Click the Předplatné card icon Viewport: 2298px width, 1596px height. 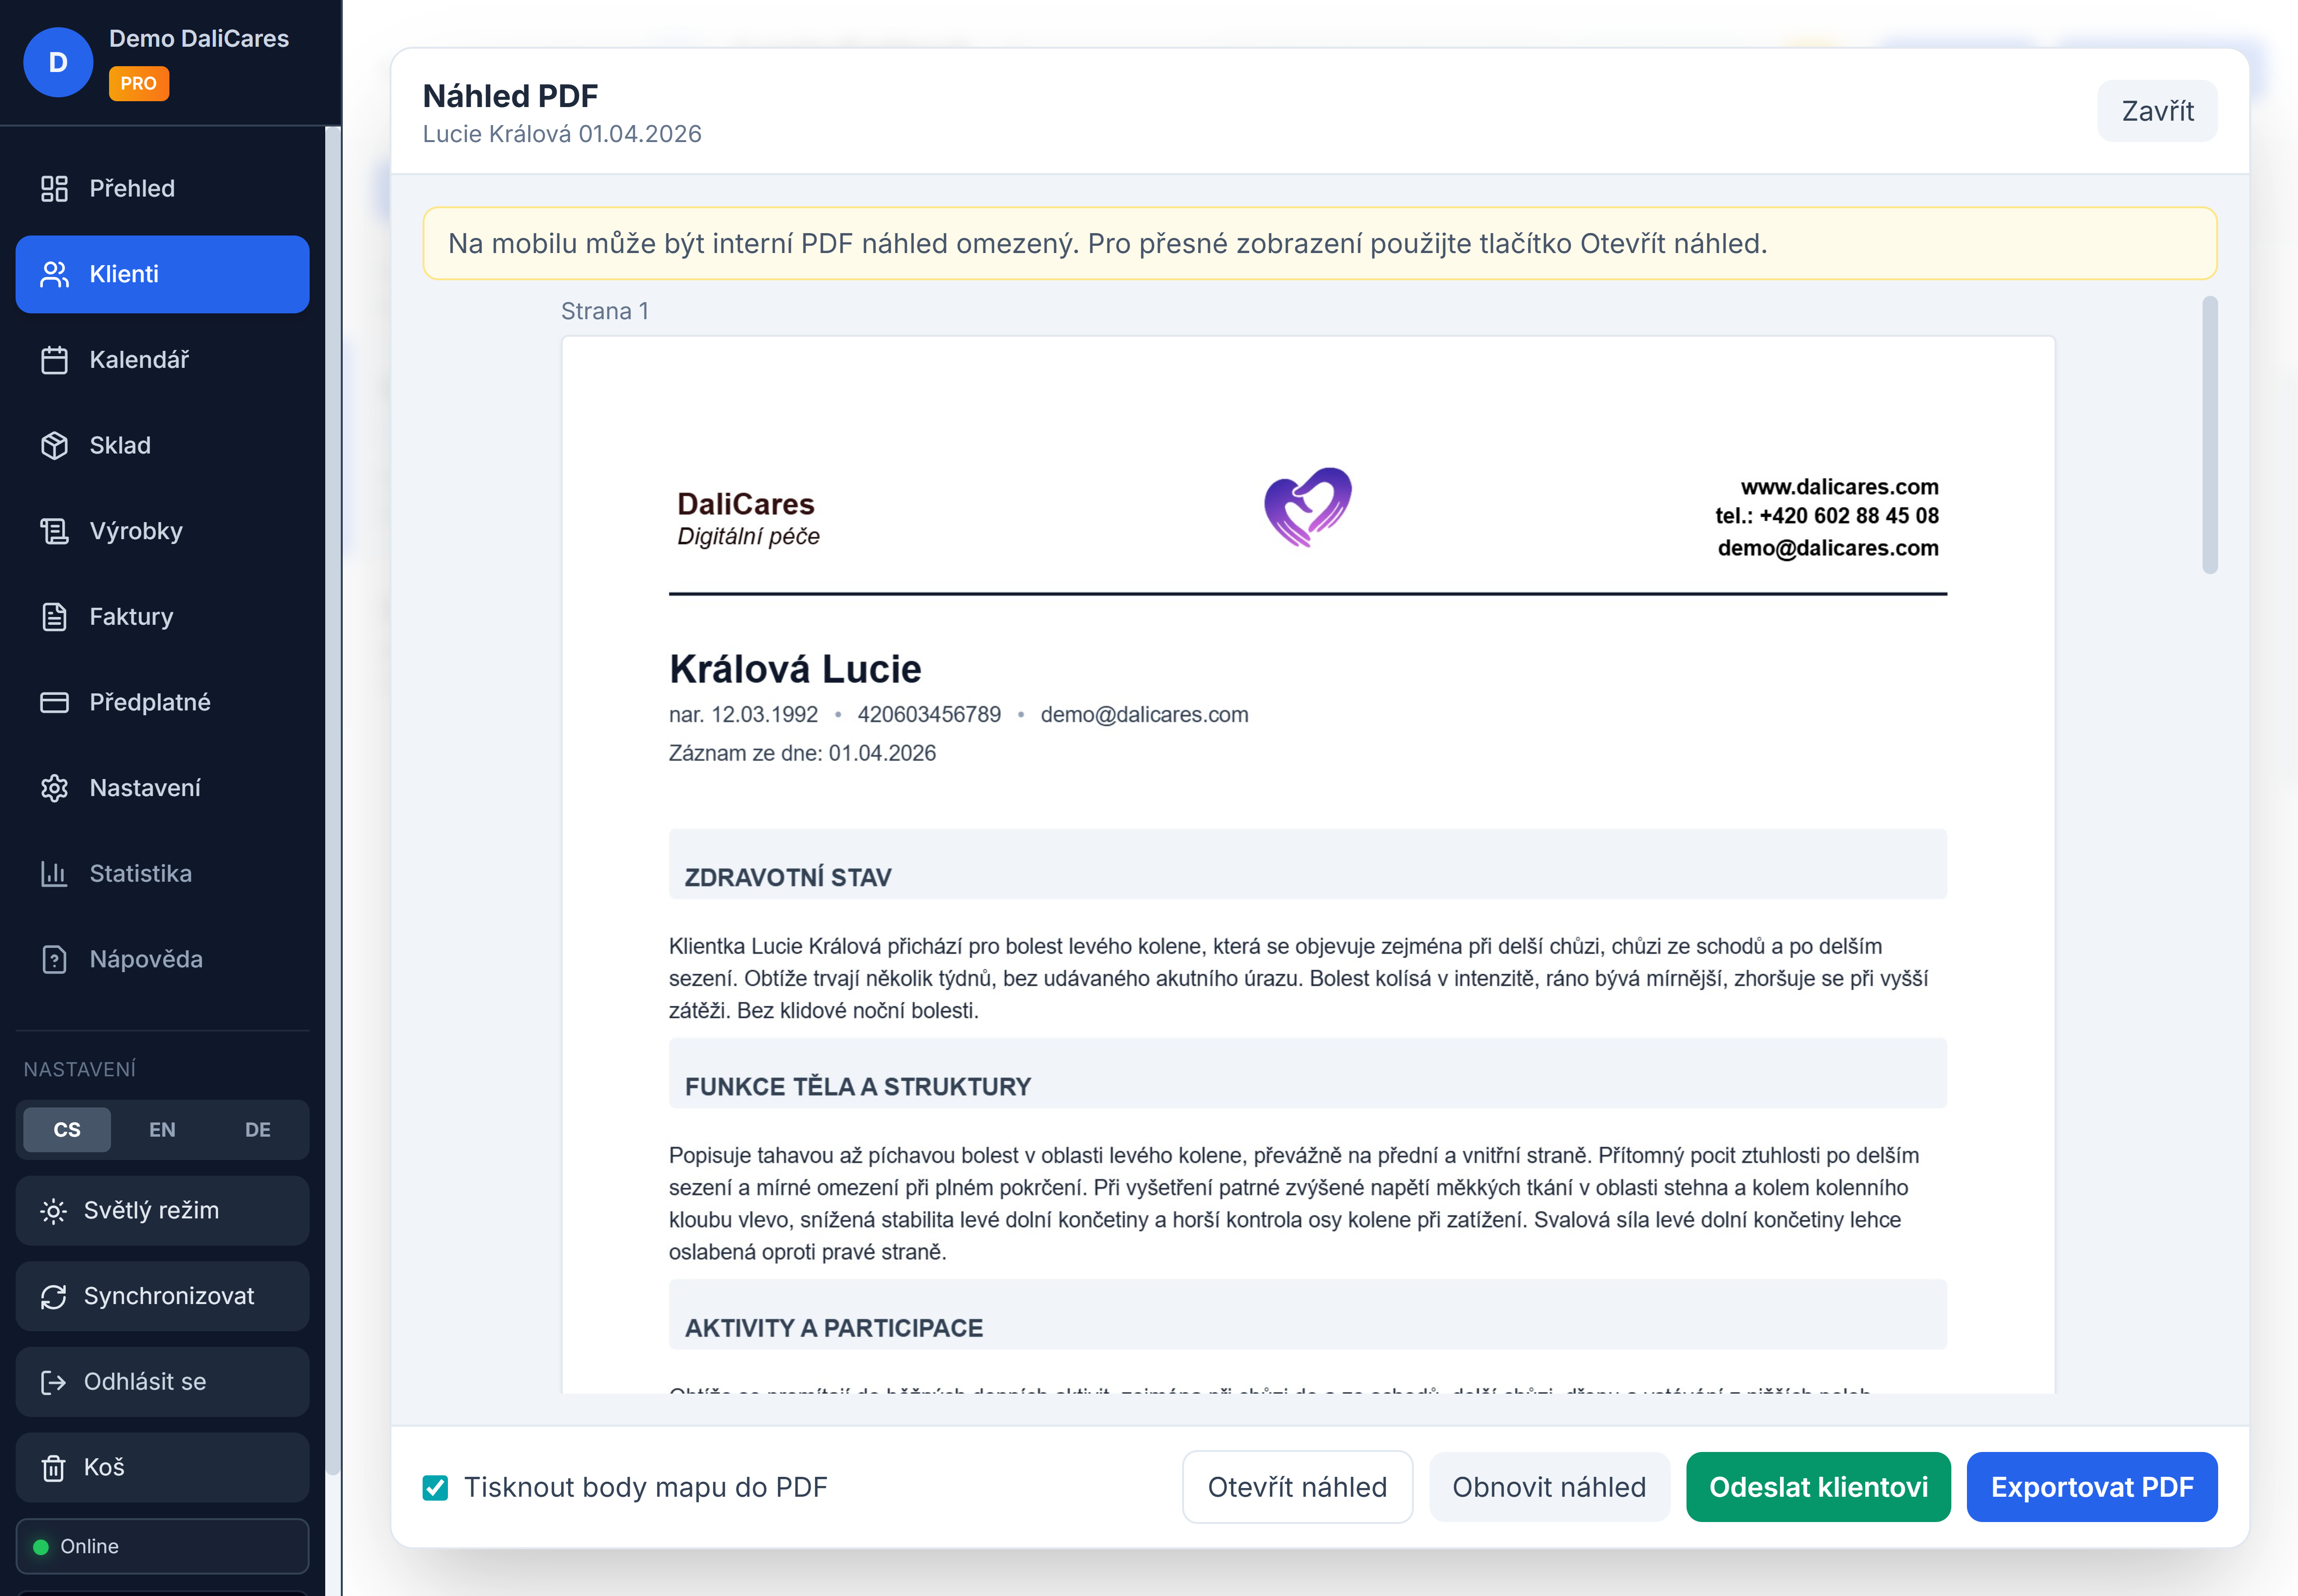pos(54,702)
